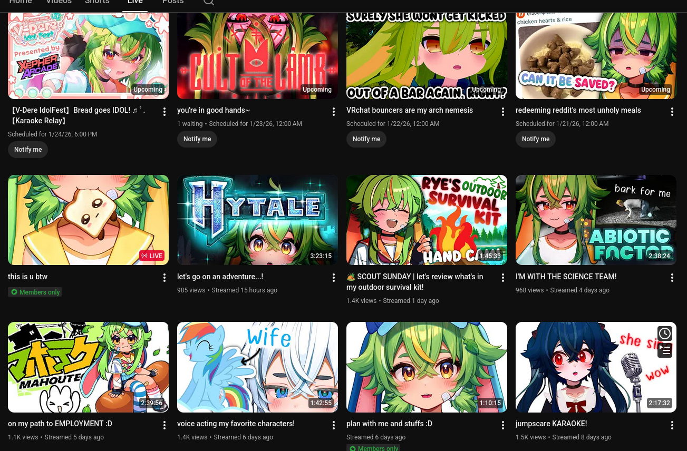Open title "you're in good hands~"
Viewport: 687px width, 451px height.
tap(214, 110)
